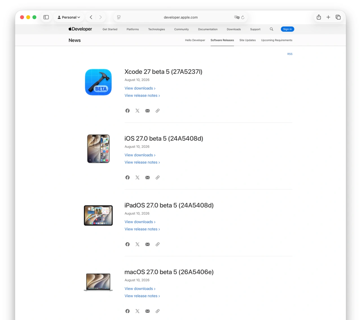Open the Get Started menu item
The image size is (361, 320).
click(x=110, y=29)
